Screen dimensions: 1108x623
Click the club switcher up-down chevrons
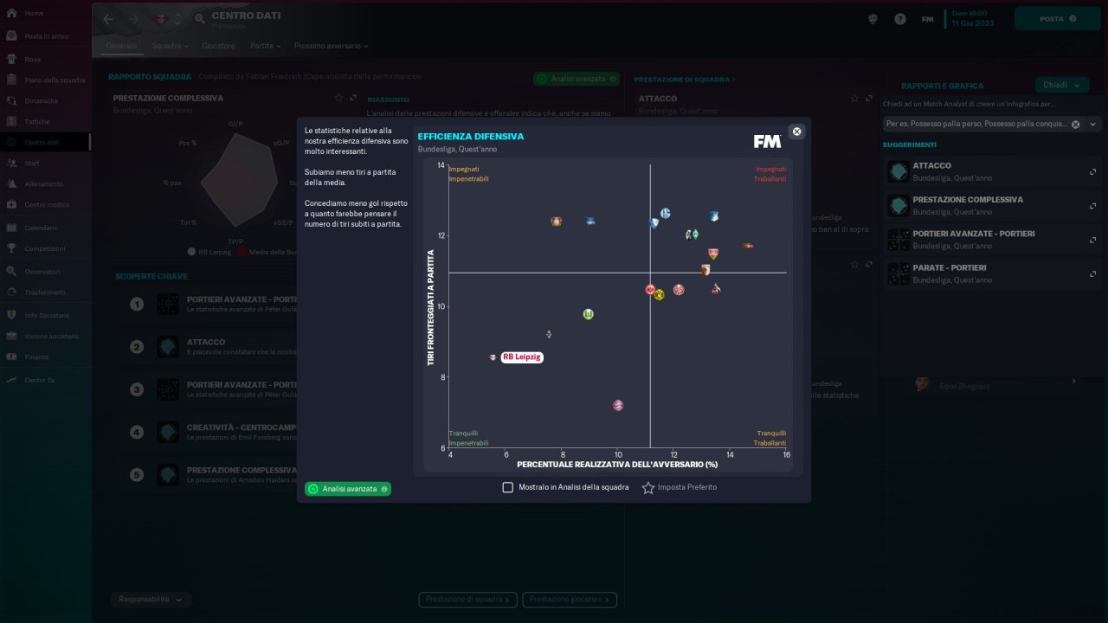(178, 19)
